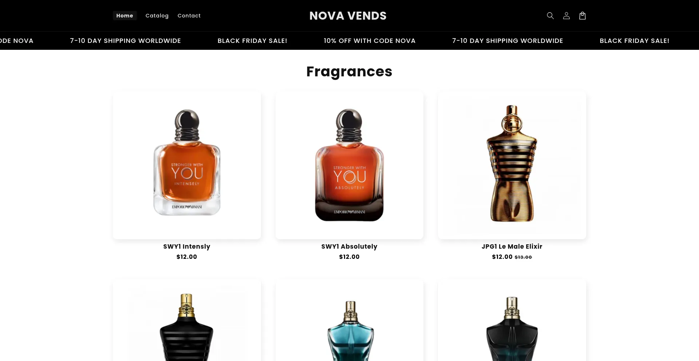Click the SWY1 Intensly product title
Image resolution: width=699 pixels, height=361 pixels.
(187, 246)
